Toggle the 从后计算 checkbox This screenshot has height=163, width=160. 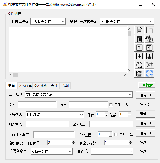pos(116,134)
